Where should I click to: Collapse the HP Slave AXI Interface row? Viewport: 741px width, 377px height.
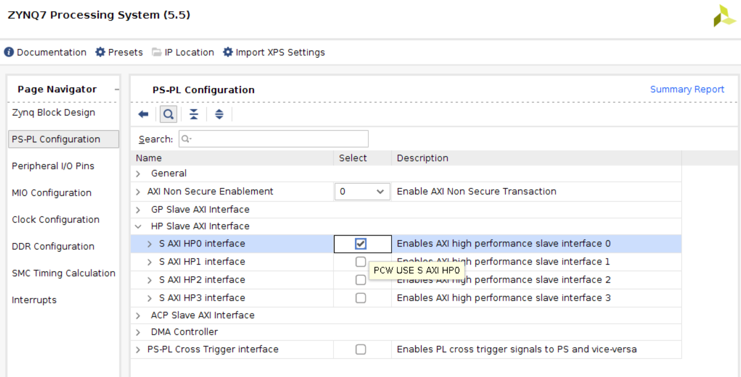[138, 226]
